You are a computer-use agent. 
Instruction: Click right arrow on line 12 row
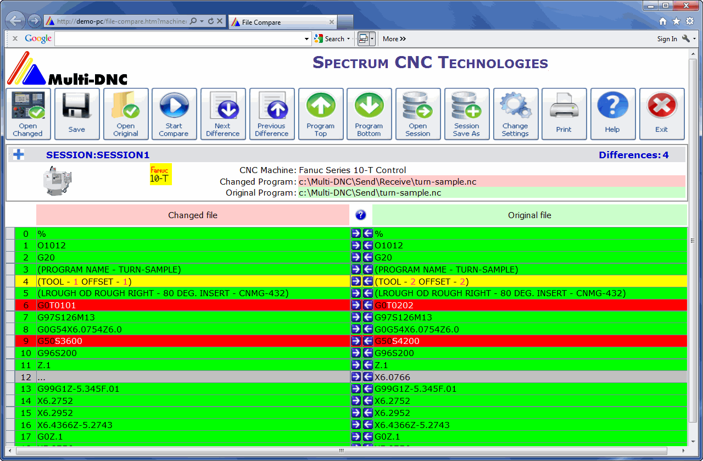point(356,376)
